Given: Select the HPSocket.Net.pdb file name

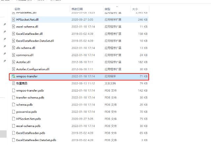Looking at the screenshot, I should point(28,119).
